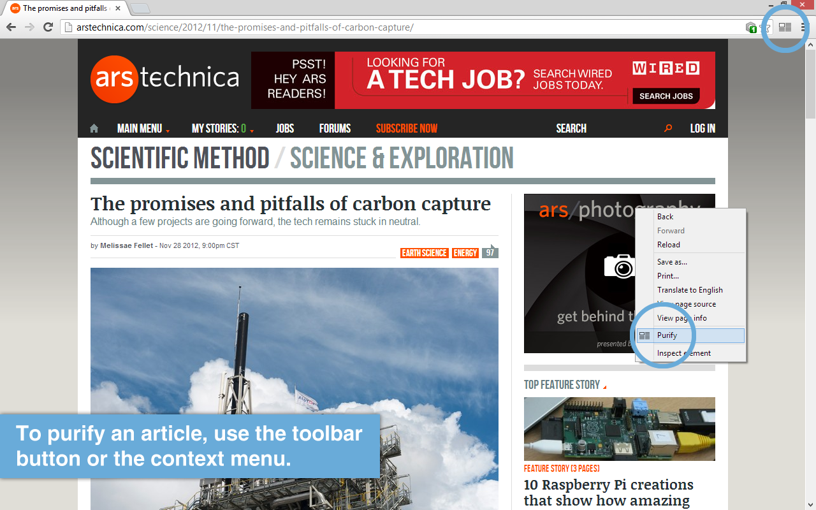Screen dimensions: 816x510
Task: Open the Chrome menu icon
Action: (803, 27)
